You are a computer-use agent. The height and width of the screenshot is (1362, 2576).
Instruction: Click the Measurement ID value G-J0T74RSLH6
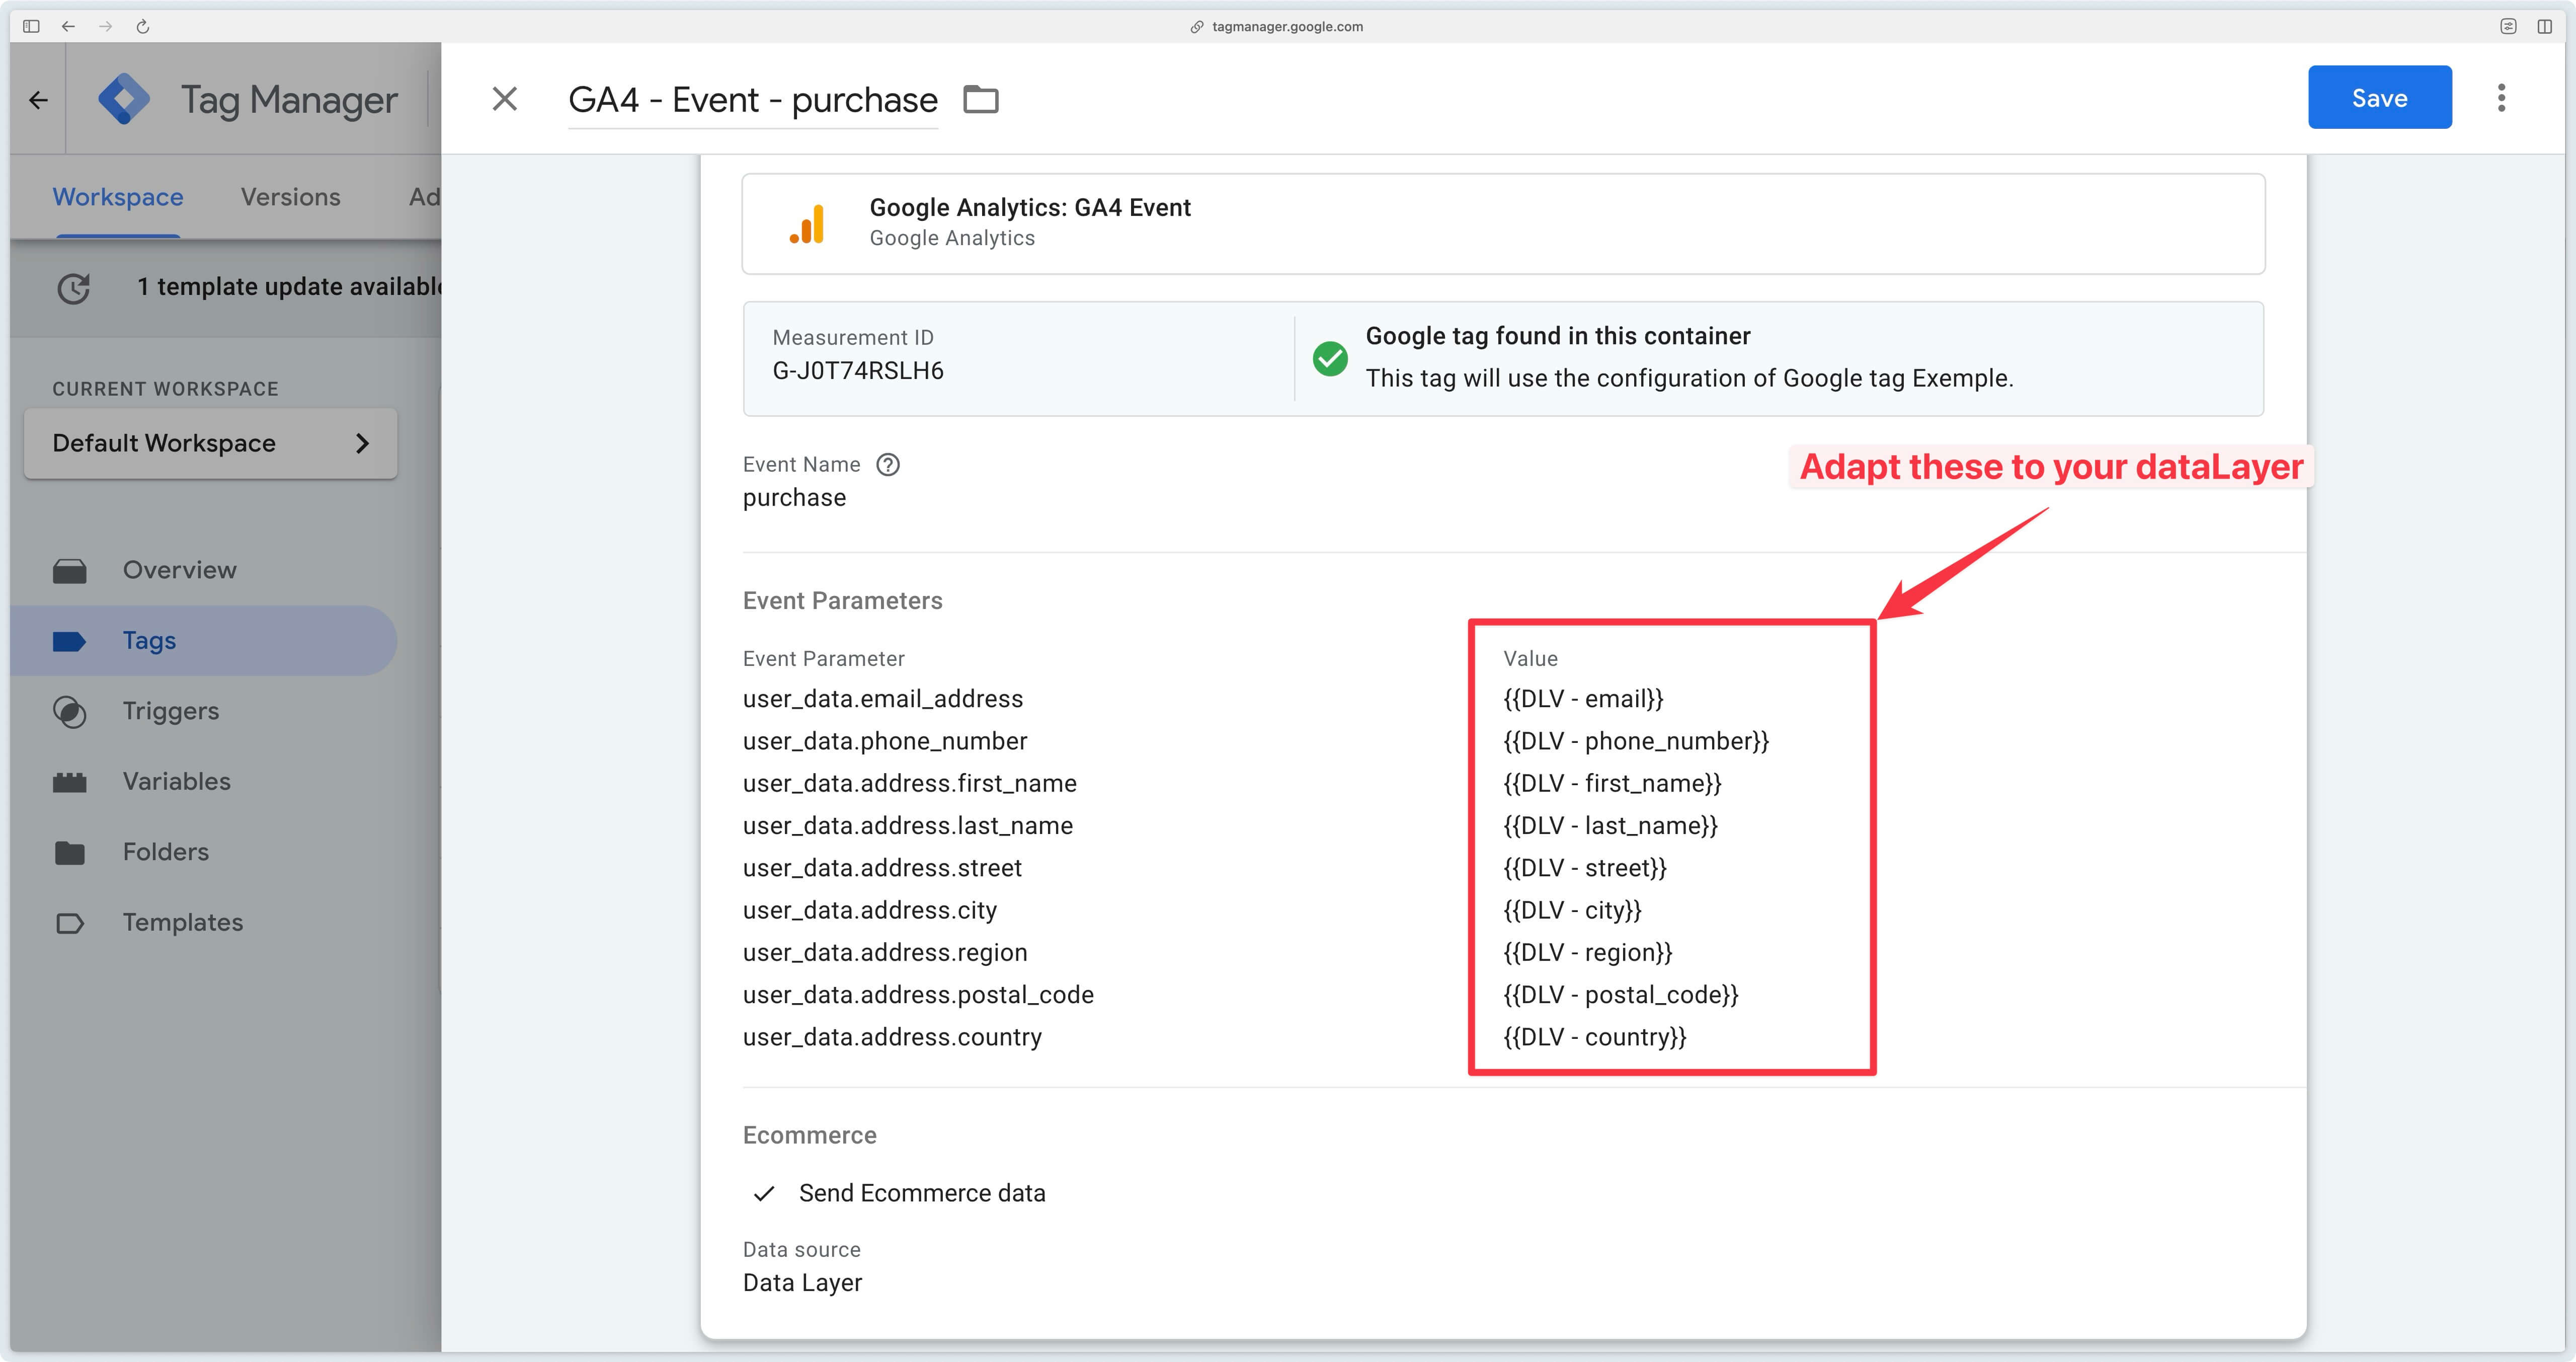[857, 370]
